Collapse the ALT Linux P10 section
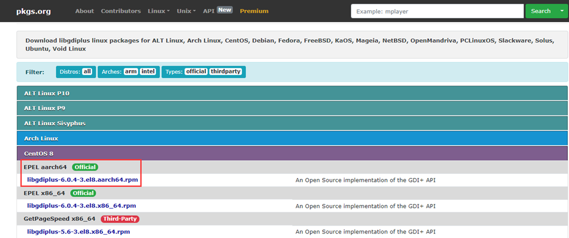Image resolution: width=569 pixels, height=238 pixels. 47,93
